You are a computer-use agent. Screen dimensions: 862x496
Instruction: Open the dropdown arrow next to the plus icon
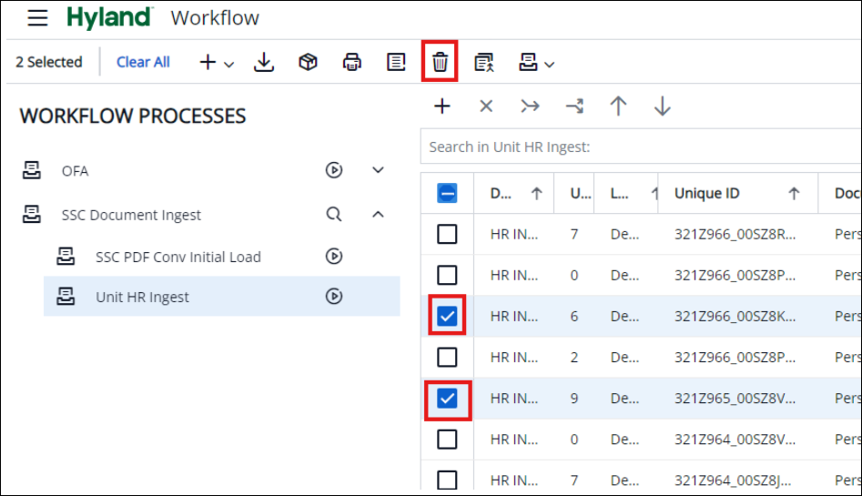229,65
